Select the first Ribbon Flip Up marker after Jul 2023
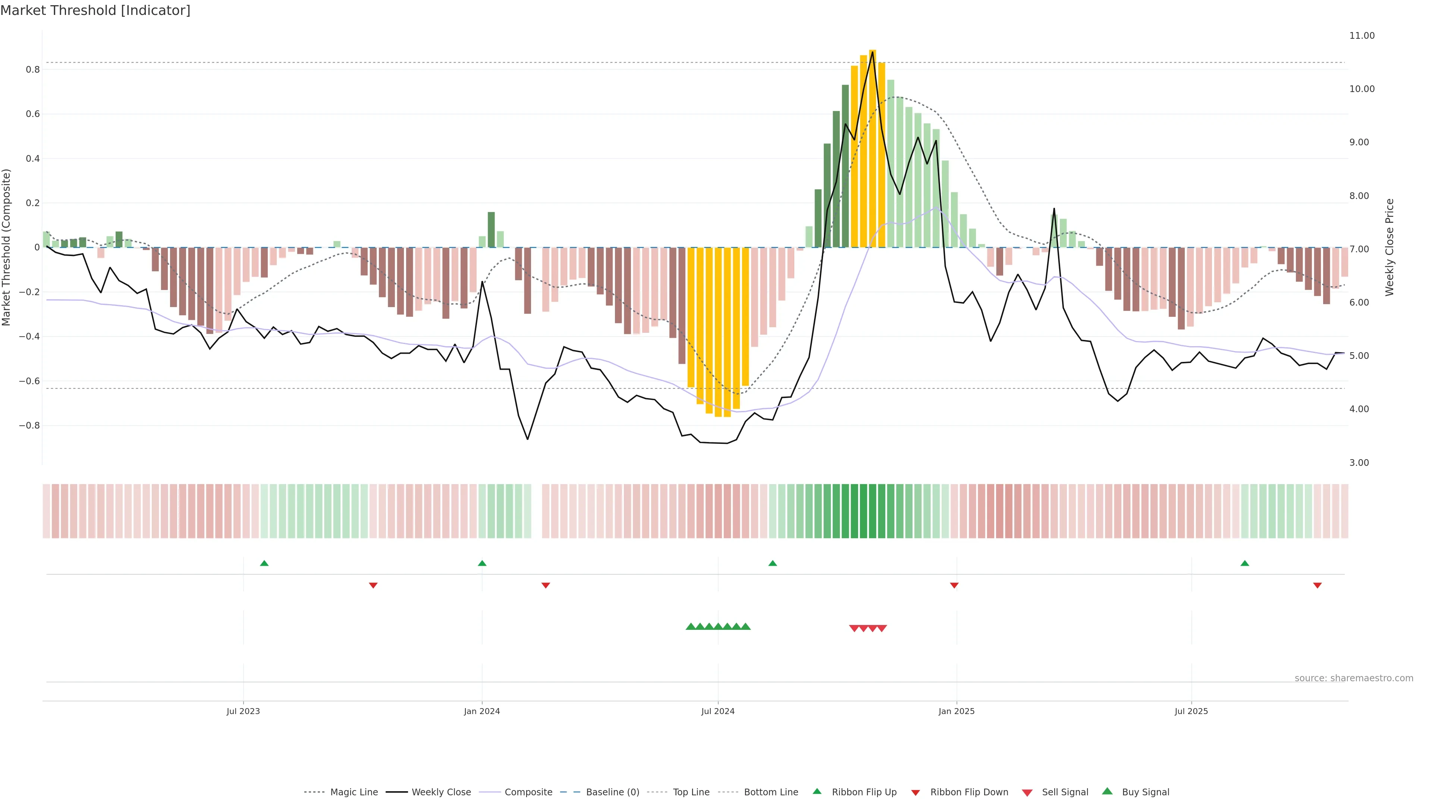Screen dimensions: 1432x805 point(264,563)
